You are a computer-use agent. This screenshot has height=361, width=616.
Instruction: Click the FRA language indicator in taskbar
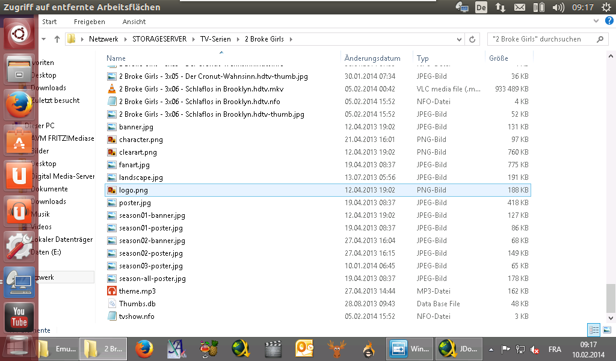click(x=555, y=349)
